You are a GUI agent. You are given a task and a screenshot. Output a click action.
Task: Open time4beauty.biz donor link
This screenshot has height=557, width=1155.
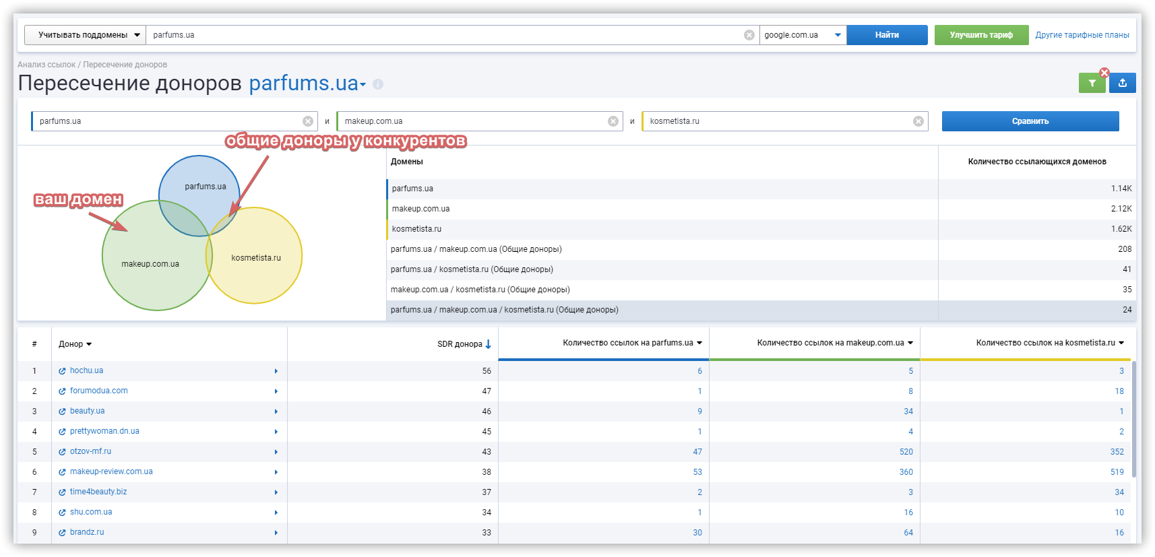click(98, 492)
